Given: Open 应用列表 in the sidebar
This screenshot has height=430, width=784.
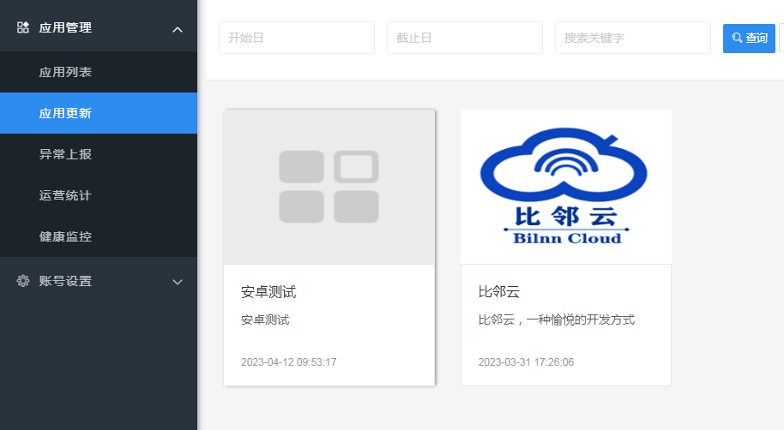Looking at the screenshot, I should (x=99, y=72).
